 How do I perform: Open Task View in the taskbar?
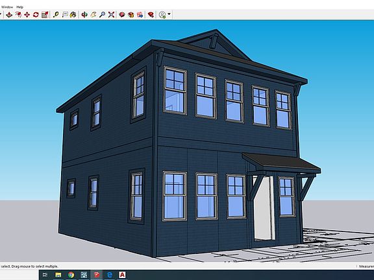click(x=45, y=275)
